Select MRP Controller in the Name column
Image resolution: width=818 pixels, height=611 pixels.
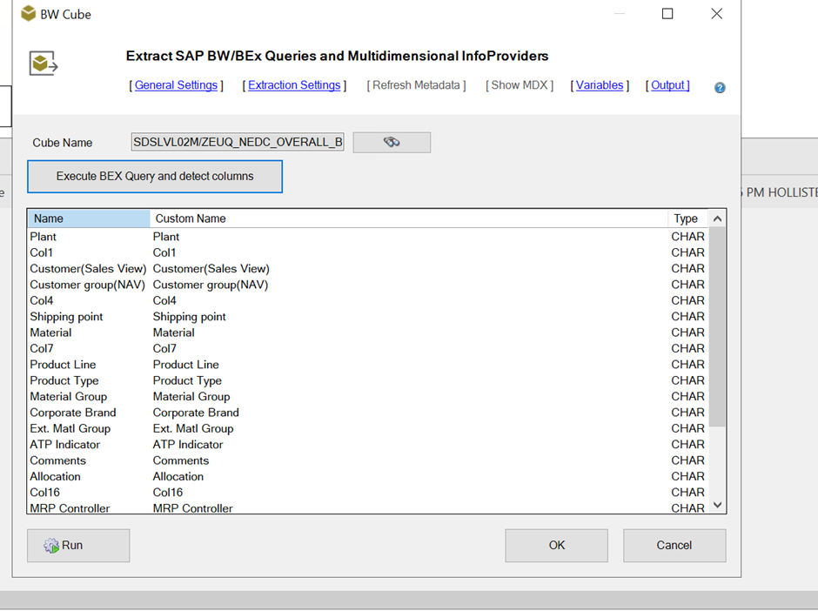[x=70, y=508]
